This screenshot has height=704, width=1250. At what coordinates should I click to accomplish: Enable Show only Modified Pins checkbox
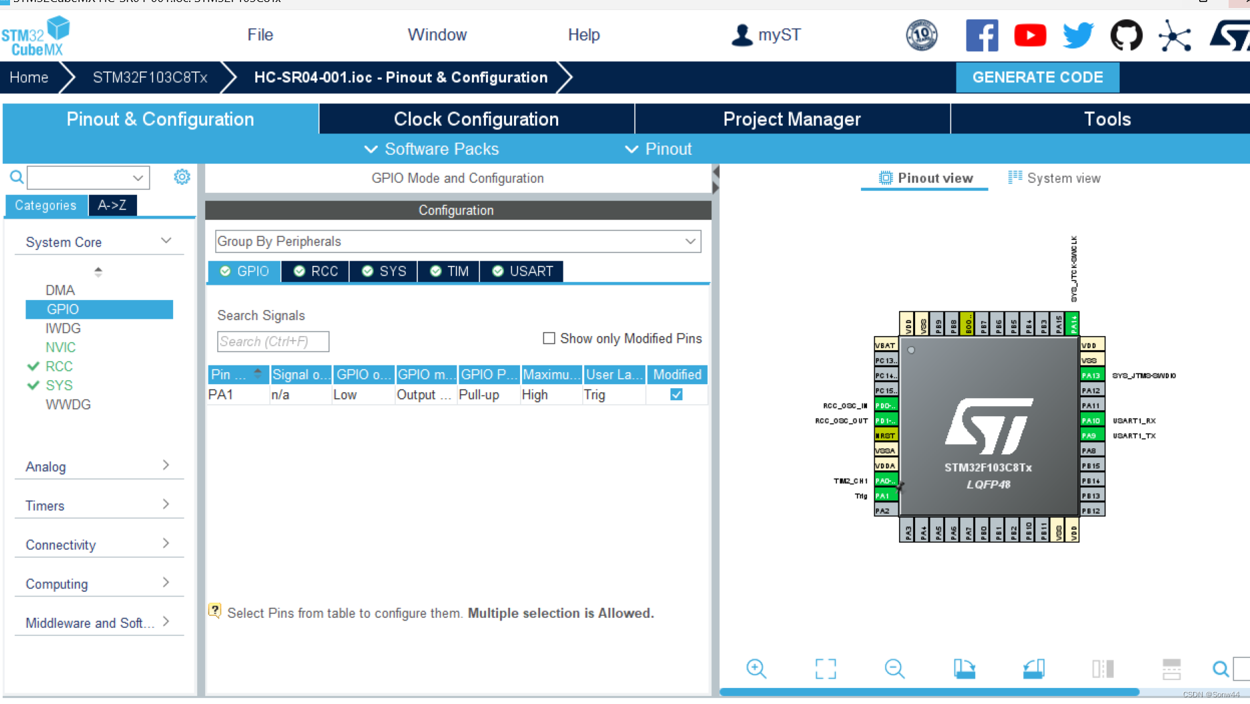(x=549, y=339)
